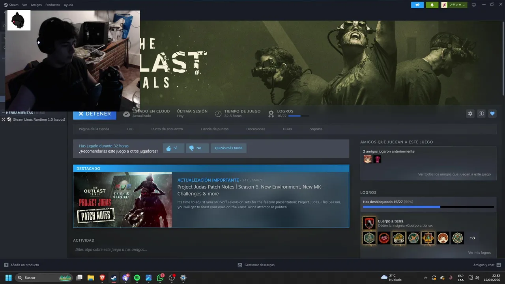The image size is (505, 284).
Task: Click the green octagon achievement icon
Action: pos(457,238)
